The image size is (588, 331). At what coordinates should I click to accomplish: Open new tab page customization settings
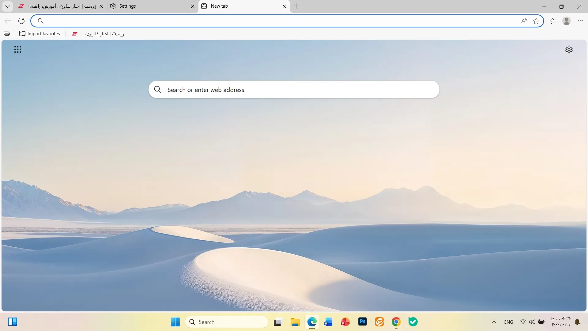[x=569, y=49]
